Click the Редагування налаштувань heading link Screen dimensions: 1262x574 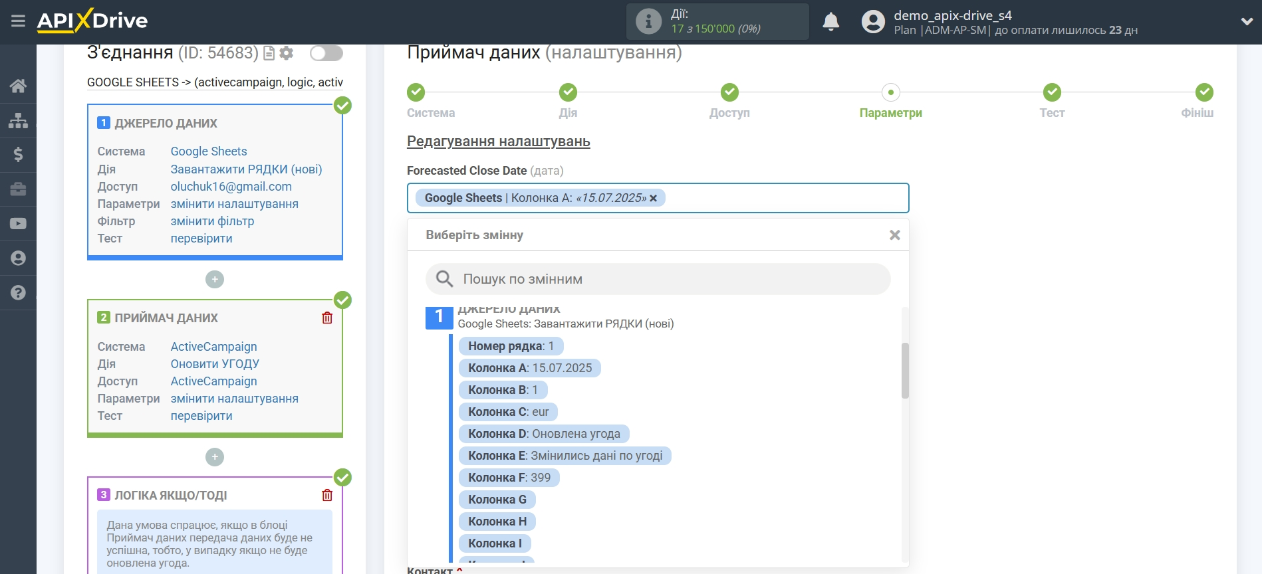tap(499, 142)
